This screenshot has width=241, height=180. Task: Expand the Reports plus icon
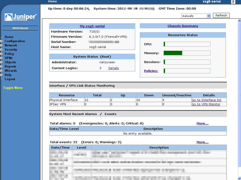1,66
